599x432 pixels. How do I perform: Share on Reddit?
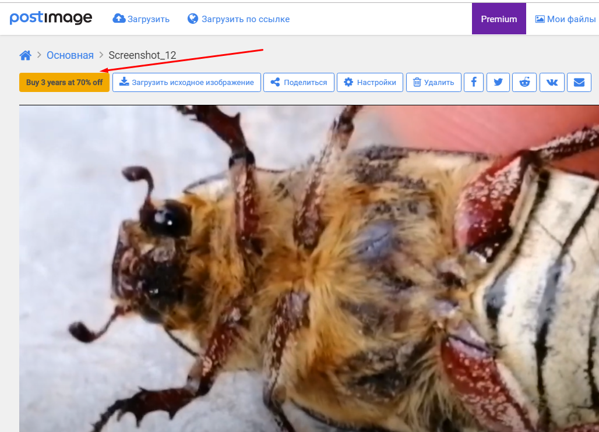[524, 83]
